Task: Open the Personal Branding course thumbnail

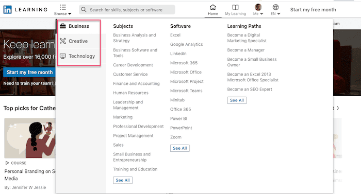Action: (30, 138)
